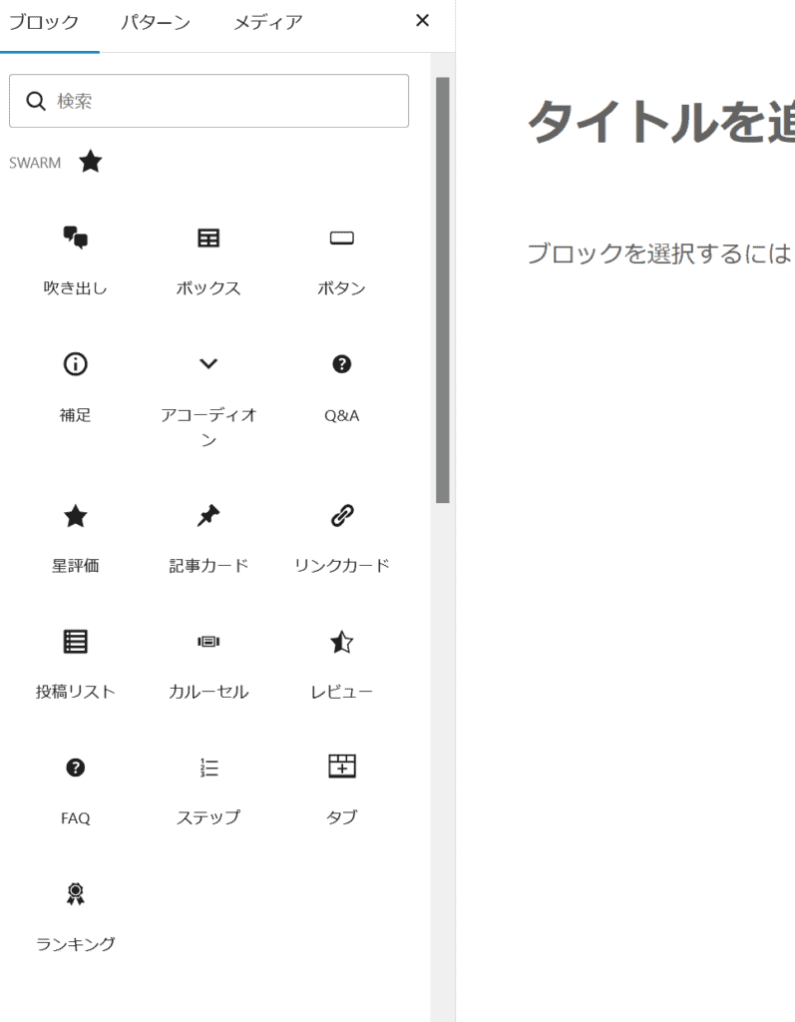The width and height of the screenshot is (795, 1022).
Task: Insert the 補足 info block
Action: (x=76, y=386)
